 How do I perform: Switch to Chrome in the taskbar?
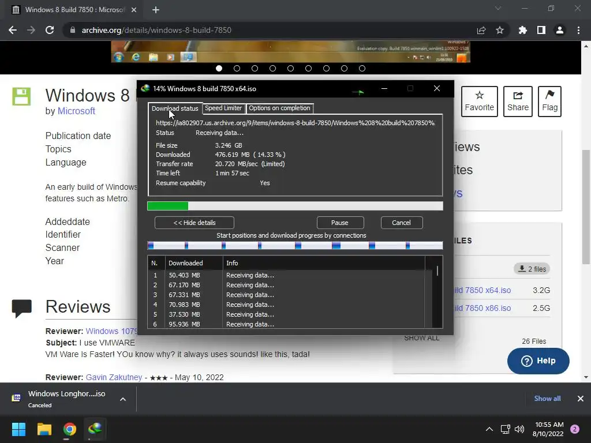[x=69, y=429]
